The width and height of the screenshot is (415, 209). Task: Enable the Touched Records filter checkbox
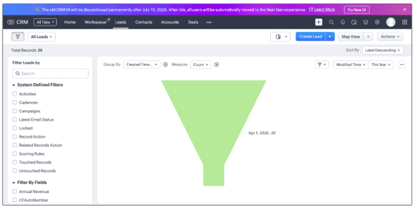tap(14, 162)
